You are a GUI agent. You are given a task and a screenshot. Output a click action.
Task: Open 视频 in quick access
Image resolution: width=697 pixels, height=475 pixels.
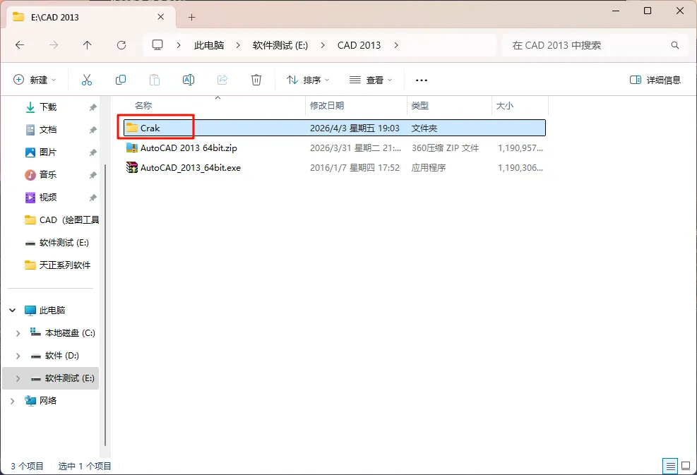point(47,198)
